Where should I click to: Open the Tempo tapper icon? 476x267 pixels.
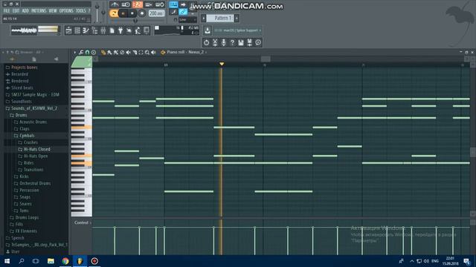click(138, 30)
